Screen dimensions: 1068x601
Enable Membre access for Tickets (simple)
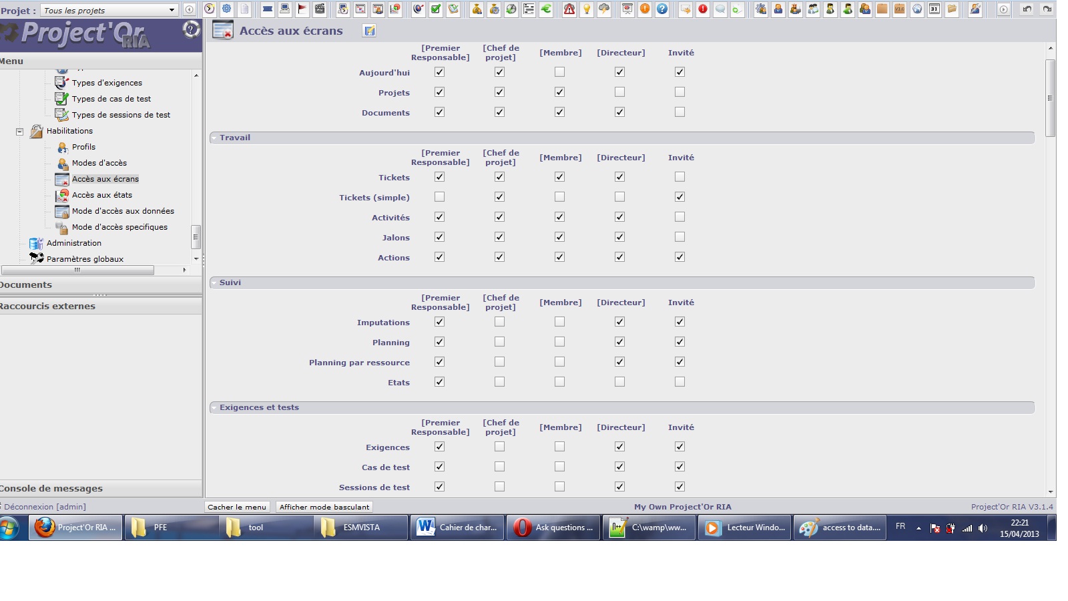click(559, 197)
